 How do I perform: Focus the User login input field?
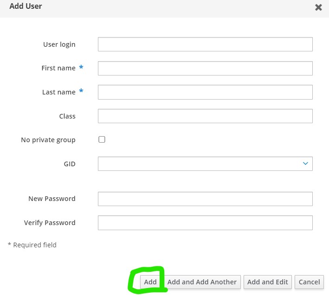[x=205, y=44]
